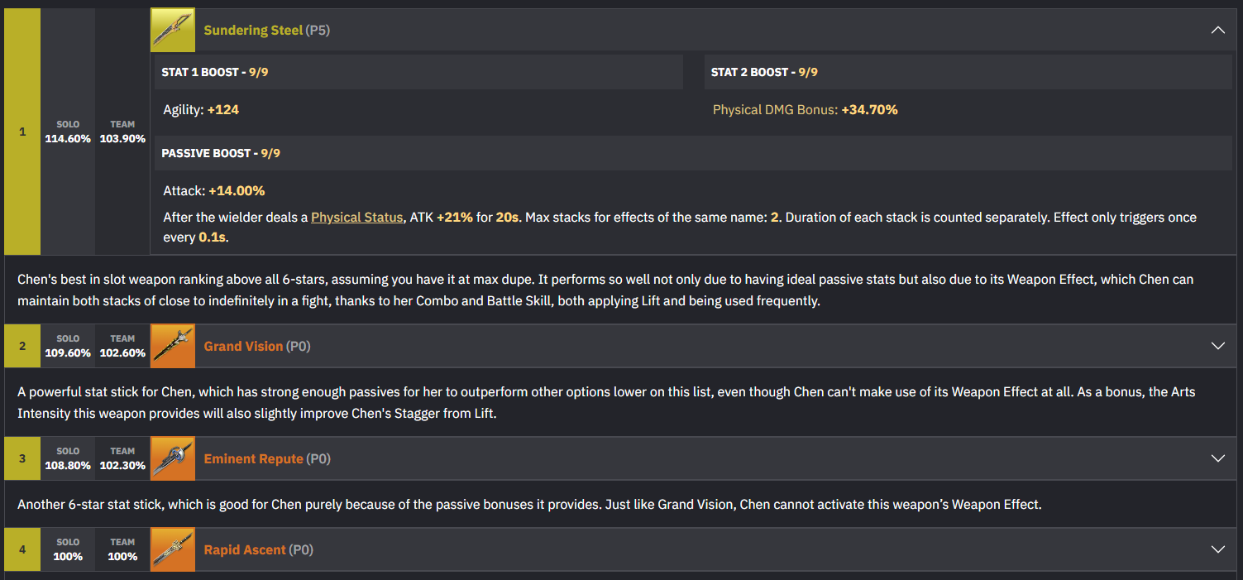Viewport: 1243px width, 580px height.
Task: Open the Physical Status link
Action: point(356,217)
